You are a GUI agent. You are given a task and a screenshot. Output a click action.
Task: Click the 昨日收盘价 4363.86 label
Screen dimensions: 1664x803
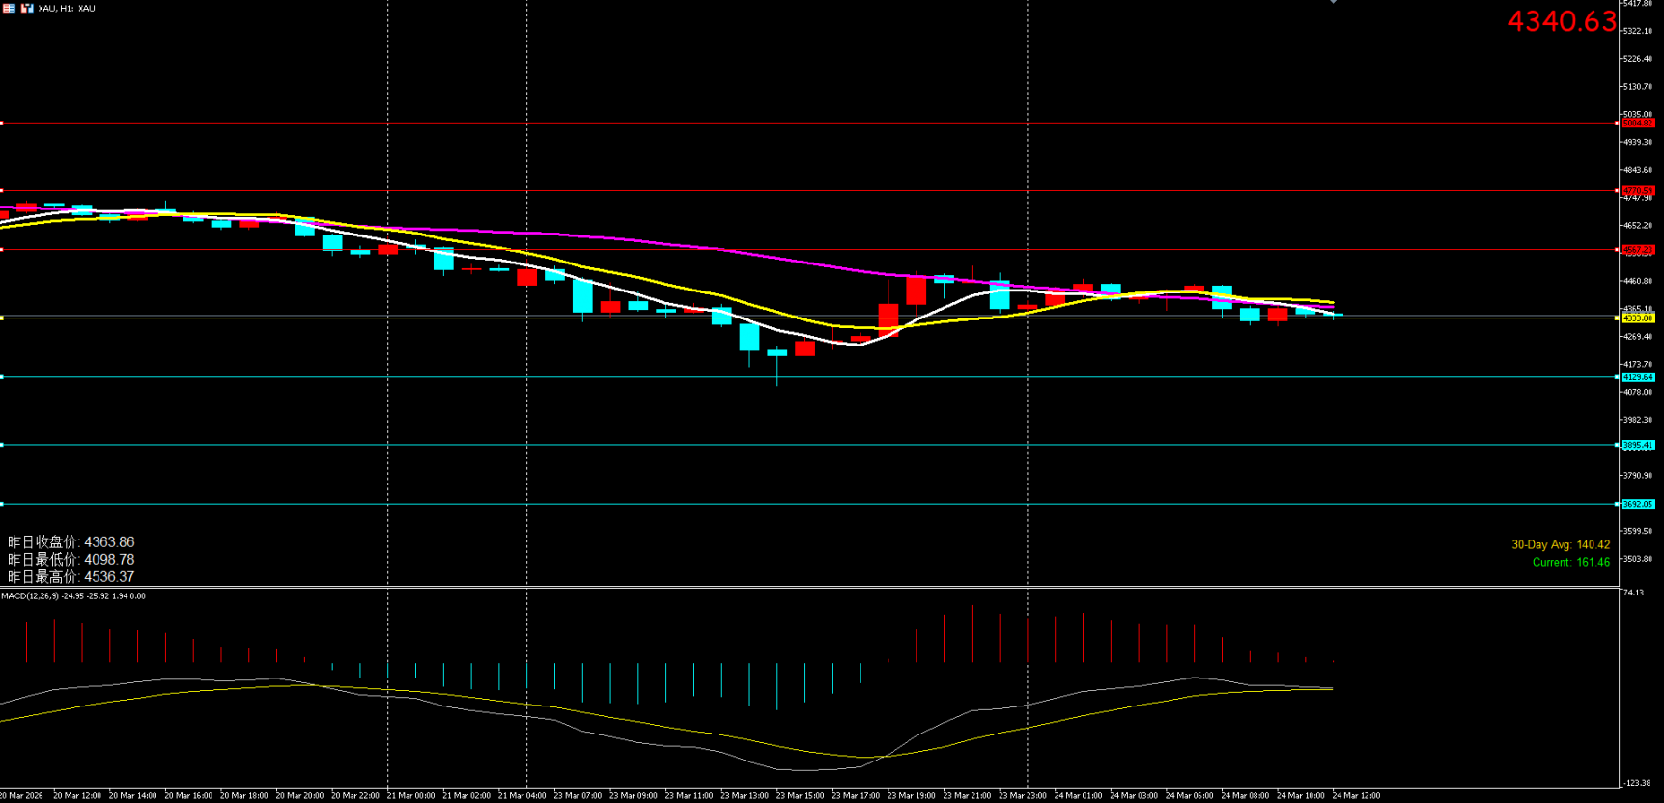coord(71,542)
